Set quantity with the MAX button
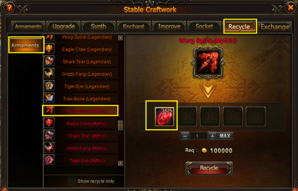The image size is (298, 191). [225, 136]
